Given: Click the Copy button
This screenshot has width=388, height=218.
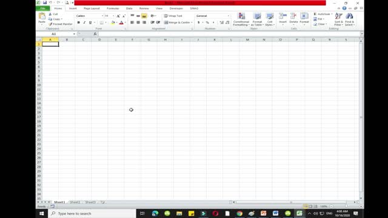Looking at the screenshot, I should 54,19.
